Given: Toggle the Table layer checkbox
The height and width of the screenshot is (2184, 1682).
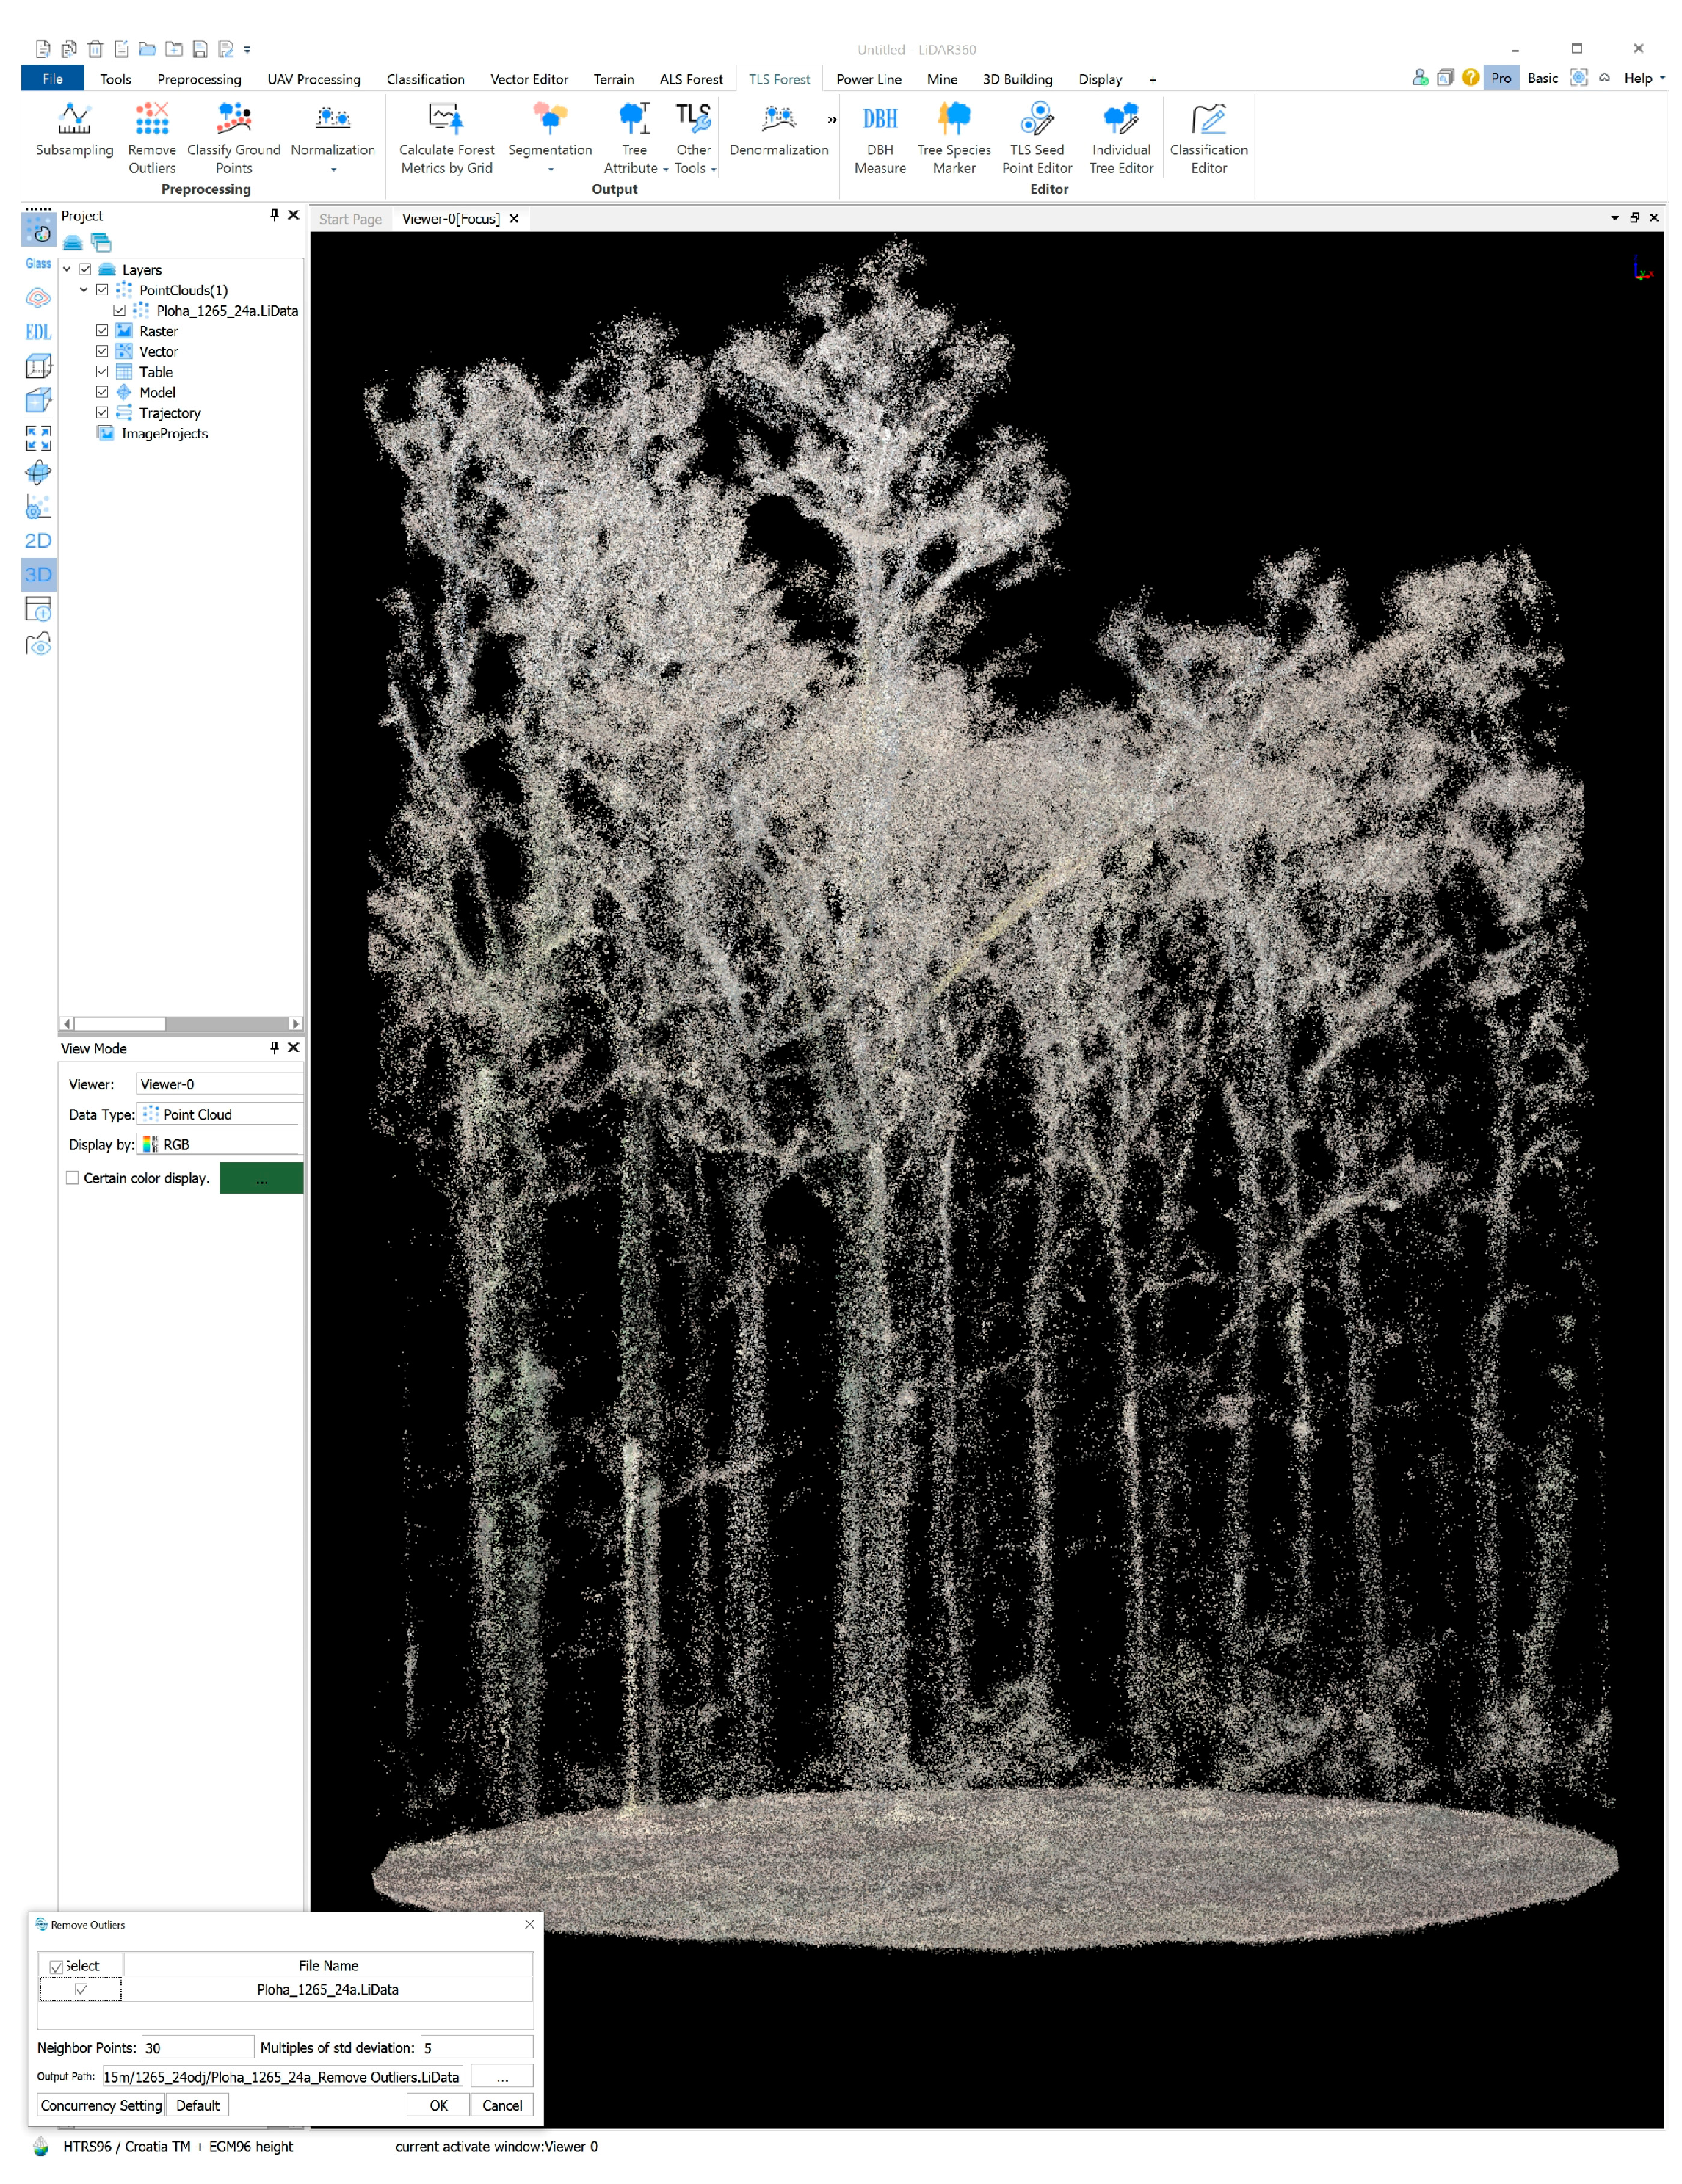Looking at the screenshot, I should coord(102,372).
